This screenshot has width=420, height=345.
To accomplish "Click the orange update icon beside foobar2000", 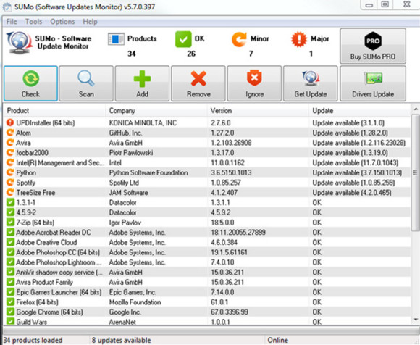I will coord(10,152).
